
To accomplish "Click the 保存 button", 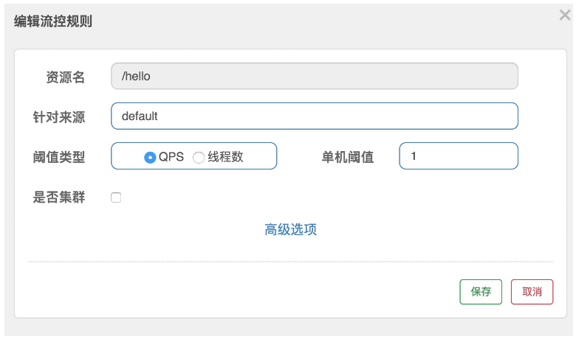I will [481, 292].
